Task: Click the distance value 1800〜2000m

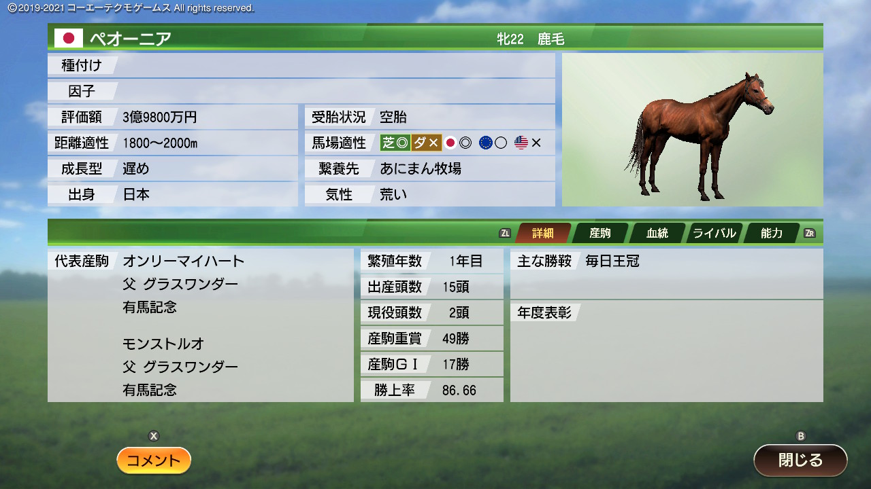Action: click(x=160, y=143)
